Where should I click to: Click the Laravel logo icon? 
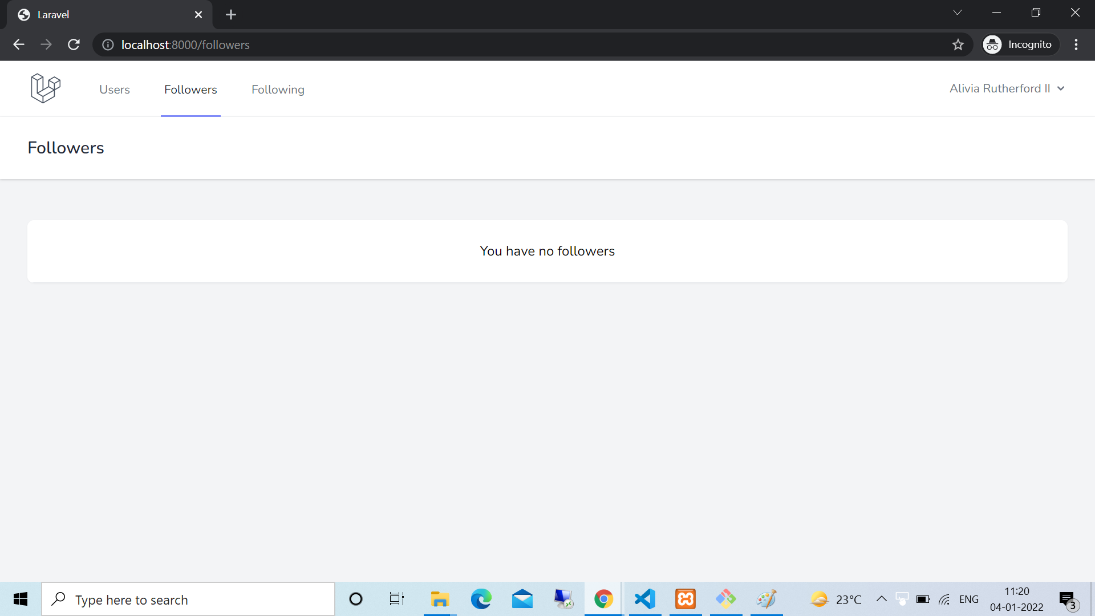(x=46, y=88)
